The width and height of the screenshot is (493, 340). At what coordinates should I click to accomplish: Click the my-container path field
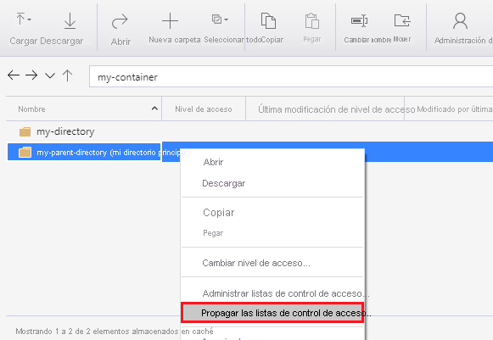tap(291, 76)
